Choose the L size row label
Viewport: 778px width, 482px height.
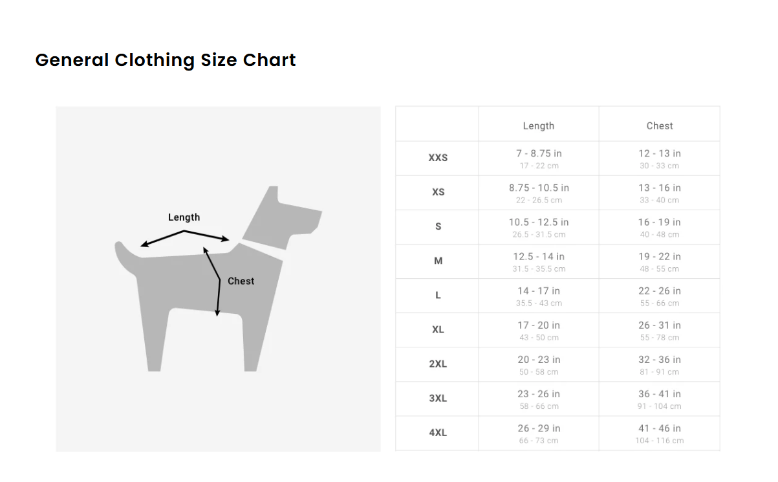click(x=438, y=295)
